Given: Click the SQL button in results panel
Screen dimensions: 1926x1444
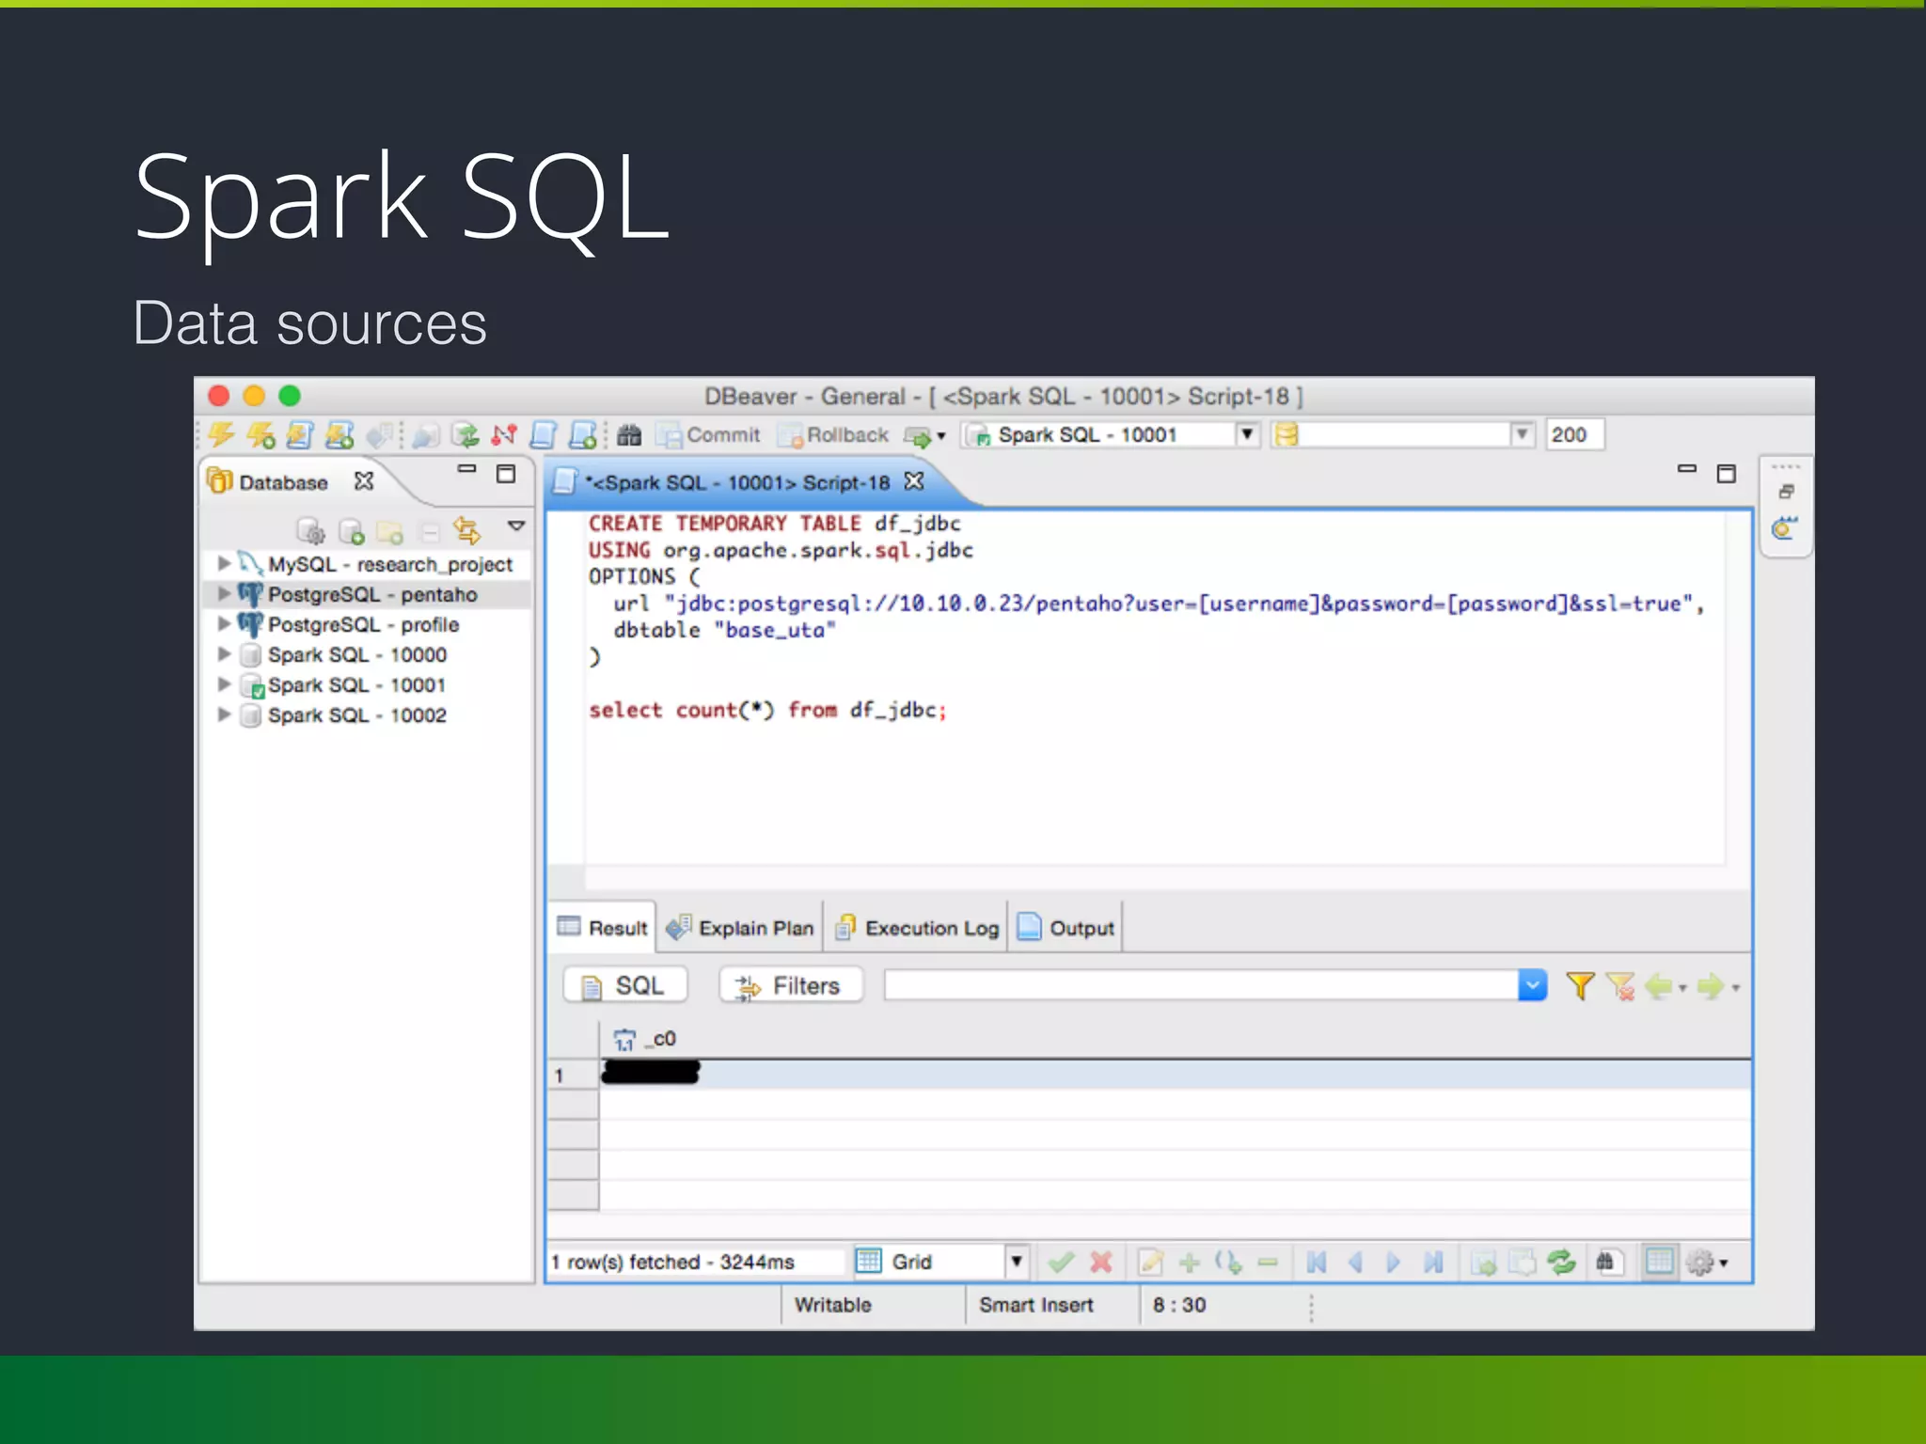Looking at the screenshot, I should point(625,985).
